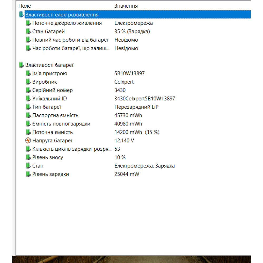Select lightning icon beside "Напруга батареї"
Viewport: 263px width, 263px height.
click(28, 141)
